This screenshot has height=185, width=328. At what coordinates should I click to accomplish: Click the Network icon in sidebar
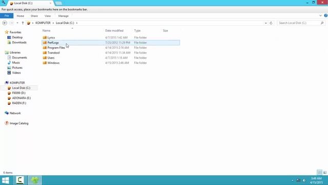[7, 113]
